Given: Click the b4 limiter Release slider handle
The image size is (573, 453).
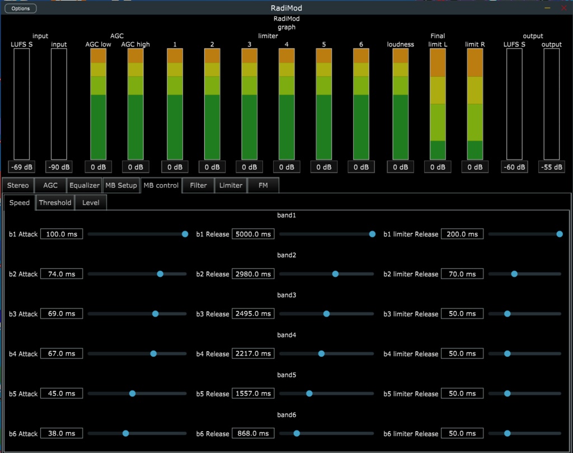Looking at the screenshot, I should tap(506, 353).
